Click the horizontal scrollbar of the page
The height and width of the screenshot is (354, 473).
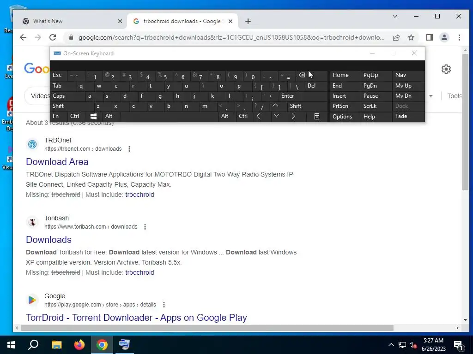pyautogui.click(x=207, y=328)
